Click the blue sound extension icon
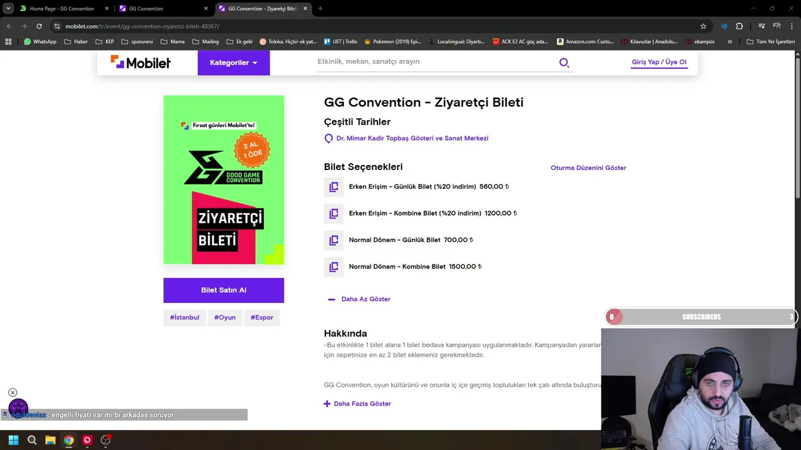The width and height of the screenshot is (801, 450). click(x=724, y=26)
